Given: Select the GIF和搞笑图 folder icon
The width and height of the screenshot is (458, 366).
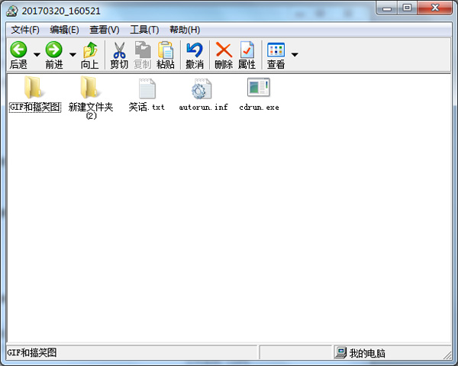Looking at the screenshot, I should (x=34, y=88).
